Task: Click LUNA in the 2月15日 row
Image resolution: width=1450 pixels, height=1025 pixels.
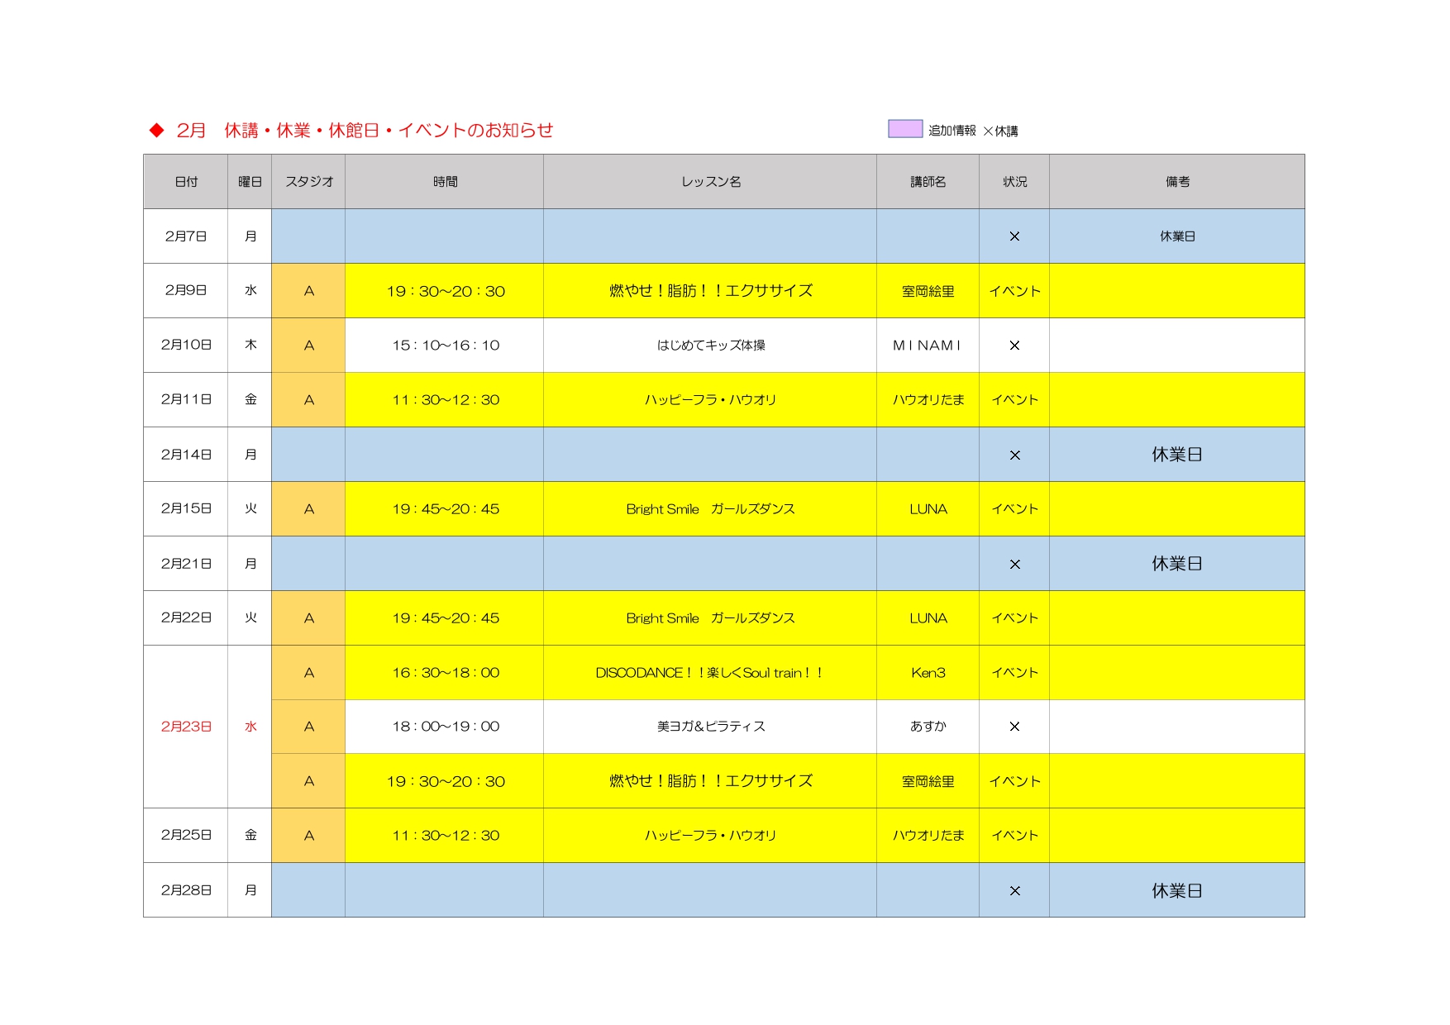Action: click(928, 509)
